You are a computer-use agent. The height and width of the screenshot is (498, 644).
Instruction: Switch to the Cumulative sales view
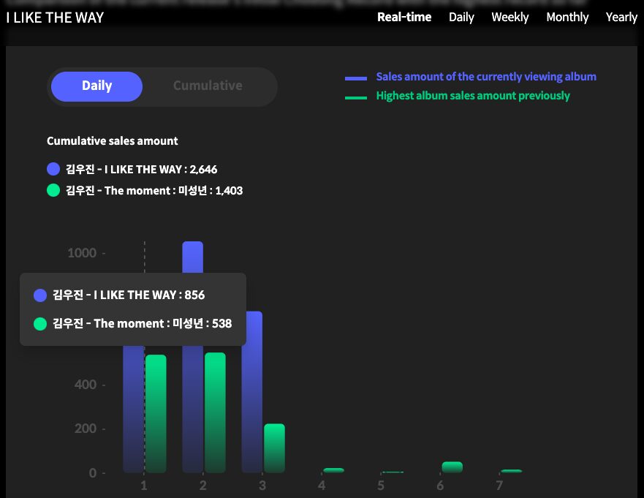pyautogui.click(x=207, y=86)
